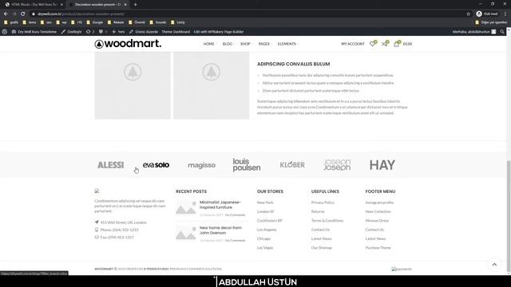The image size is (511, 287).
Task: Click the updates counter in admin bar
Action: [x=90, y=32]
